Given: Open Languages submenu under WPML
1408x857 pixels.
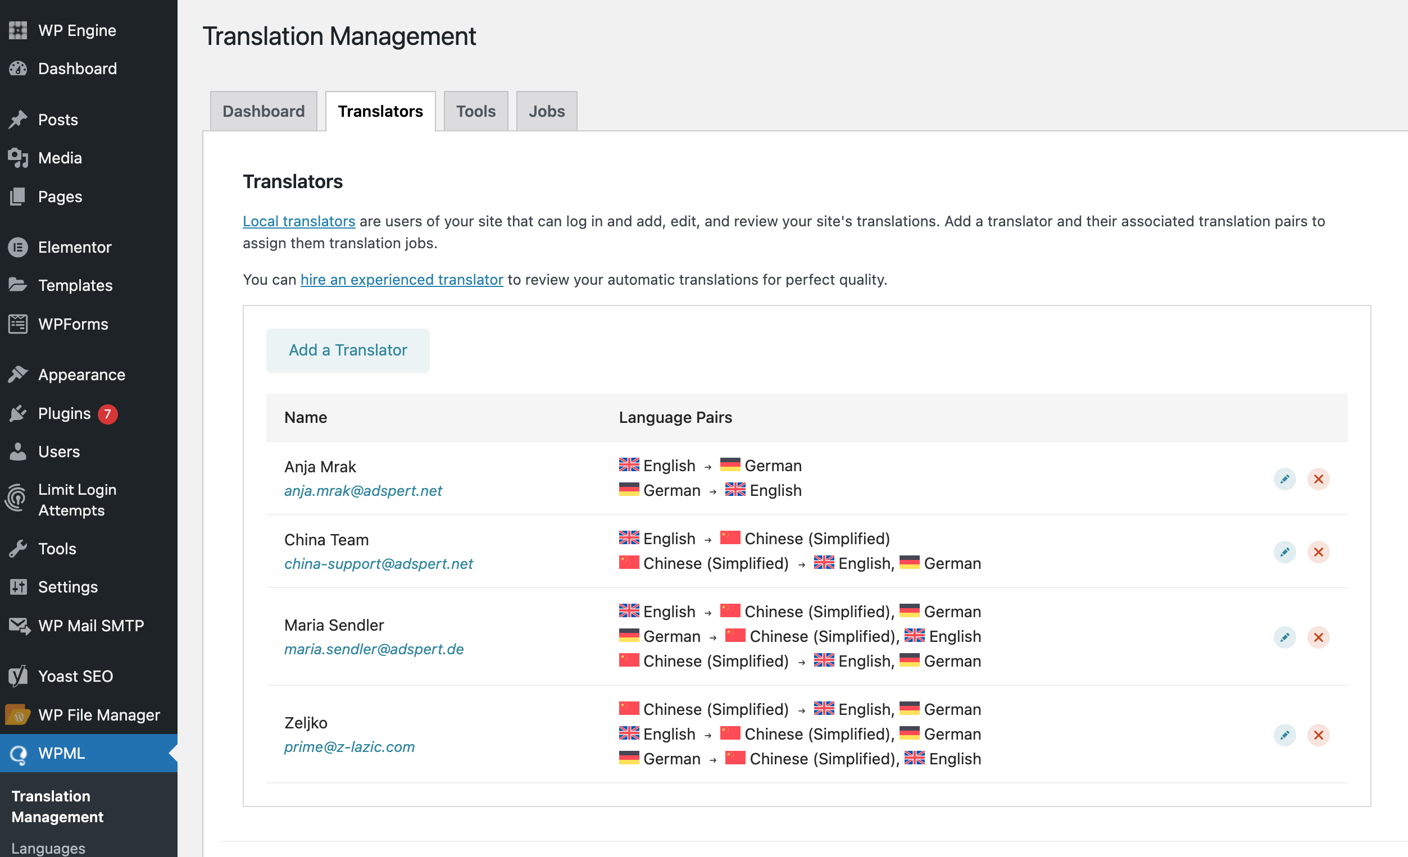Looking at the screenshot, I should click(48, 848).
